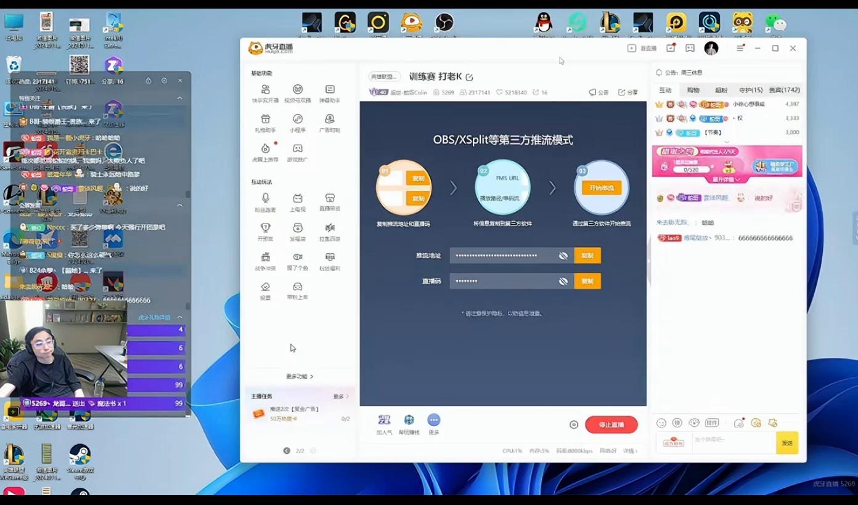
Task: Open stream settings gear beside 停止直播
Action: point(574,425)
